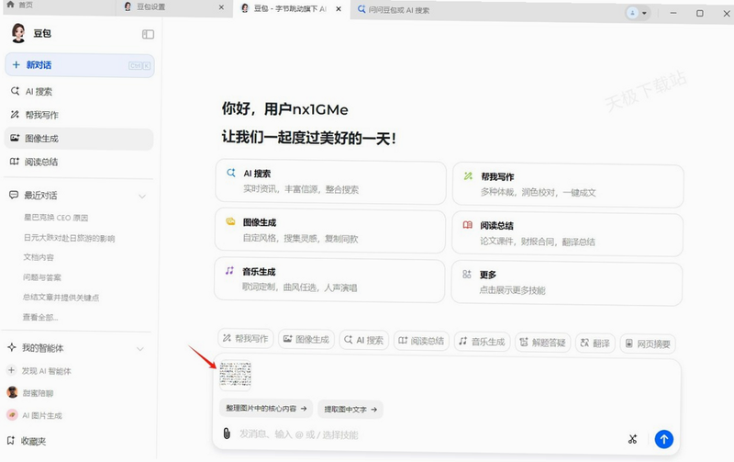Click the music note icon on 音乐生成 card

tap(229, 271)
